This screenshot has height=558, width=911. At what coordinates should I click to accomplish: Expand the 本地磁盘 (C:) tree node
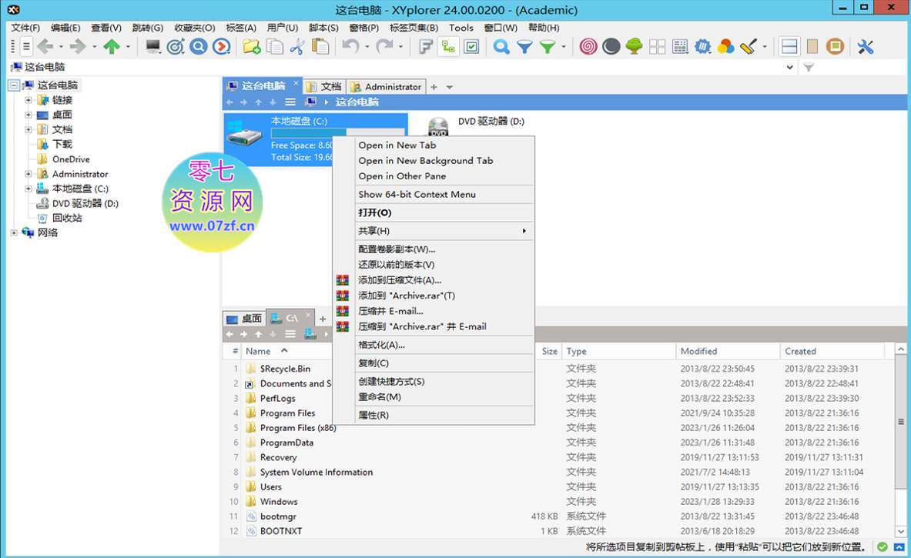pos(28,189)
